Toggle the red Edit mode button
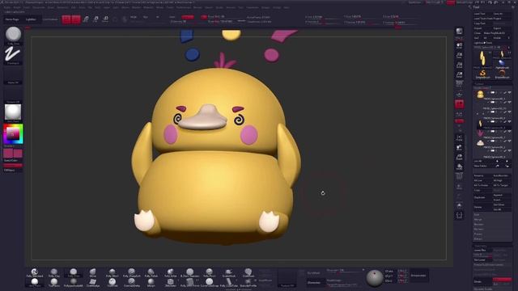The width and height of the screenshot is (518, 291). tap(66, 19)
